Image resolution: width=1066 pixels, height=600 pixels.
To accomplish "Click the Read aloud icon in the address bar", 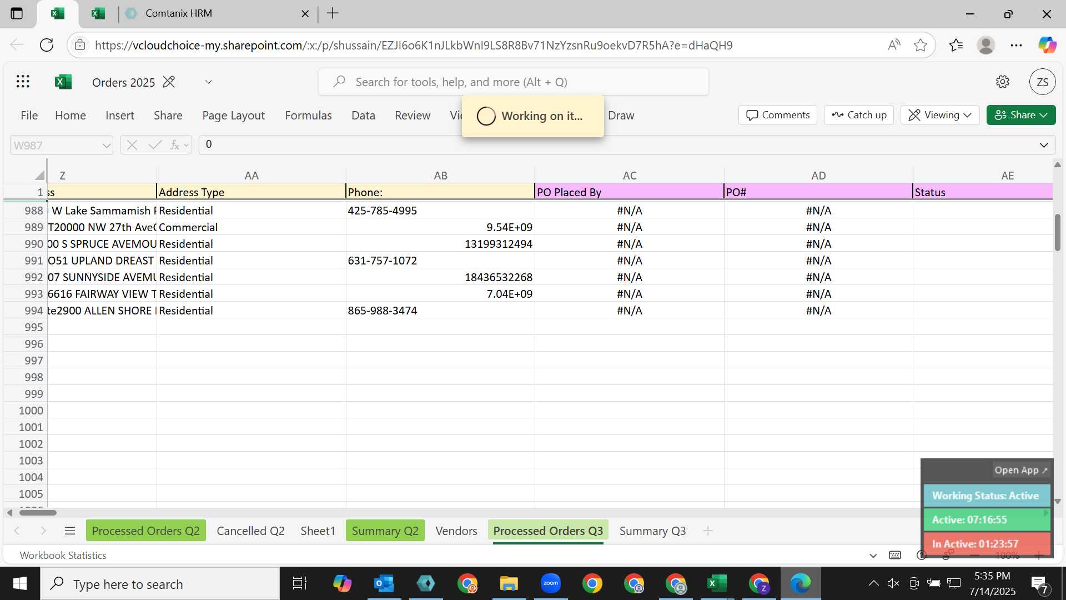I will (893, 45).
